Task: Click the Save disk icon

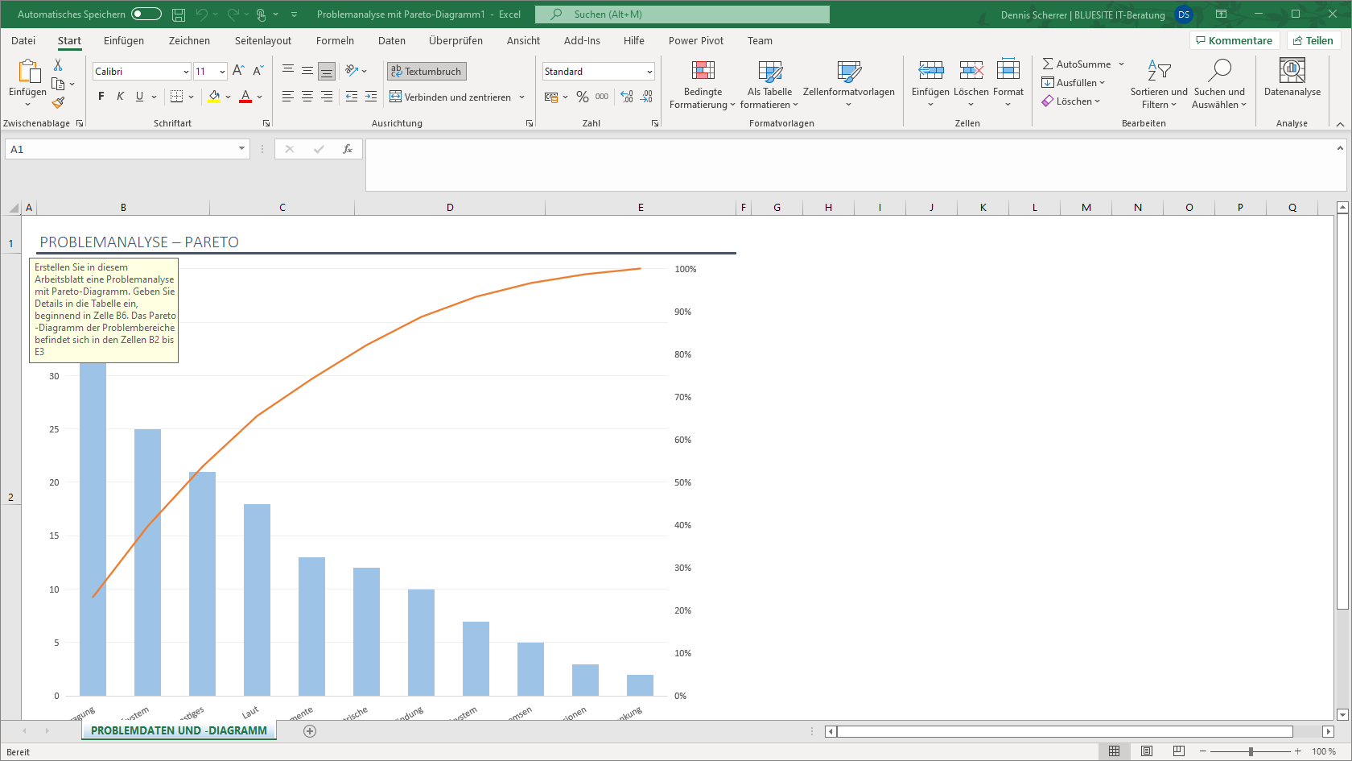Action: point(179,14)
